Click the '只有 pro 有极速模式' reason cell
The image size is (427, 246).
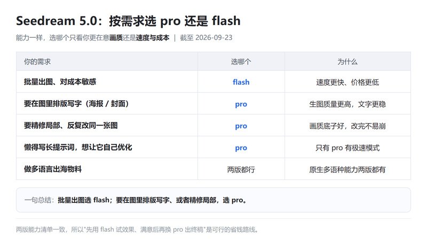pyautogui.click(x=347, y=148)
